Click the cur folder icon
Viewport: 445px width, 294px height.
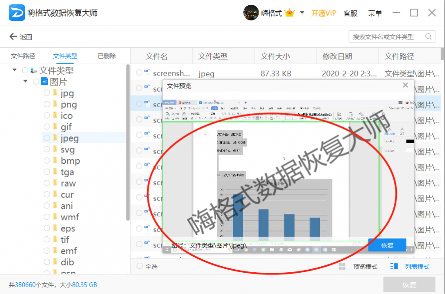(55, 194)
